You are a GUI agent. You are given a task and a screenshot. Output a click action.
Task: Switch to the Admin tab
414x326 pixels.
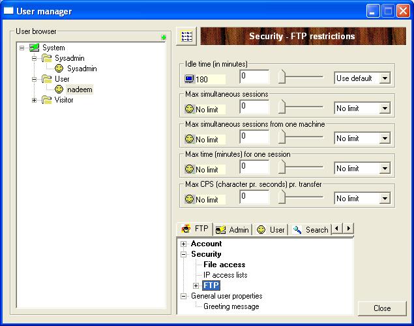pos(233,230)
